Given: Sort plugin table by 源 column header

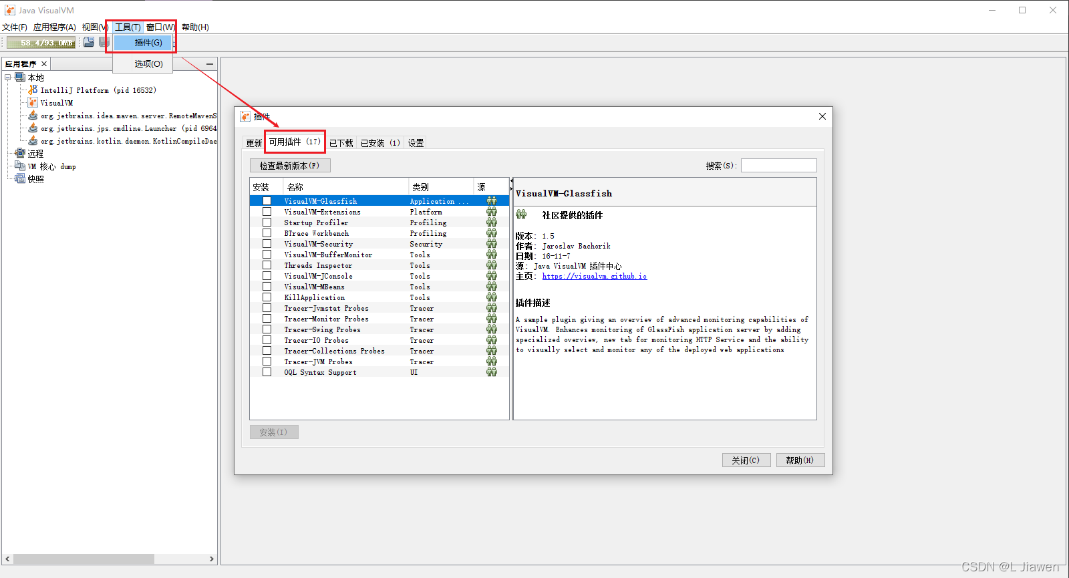Looking at the screenshot, I should click(491, 186).
